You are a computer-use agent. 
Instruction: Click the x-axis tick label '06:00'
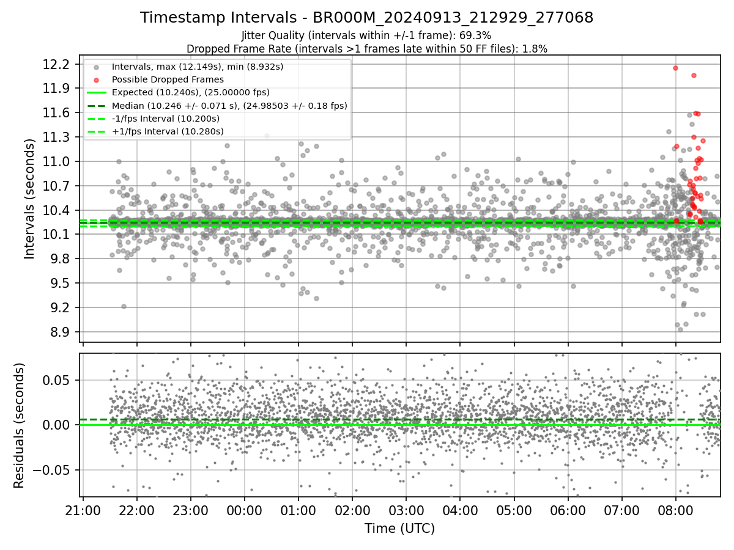click(568, 509)
